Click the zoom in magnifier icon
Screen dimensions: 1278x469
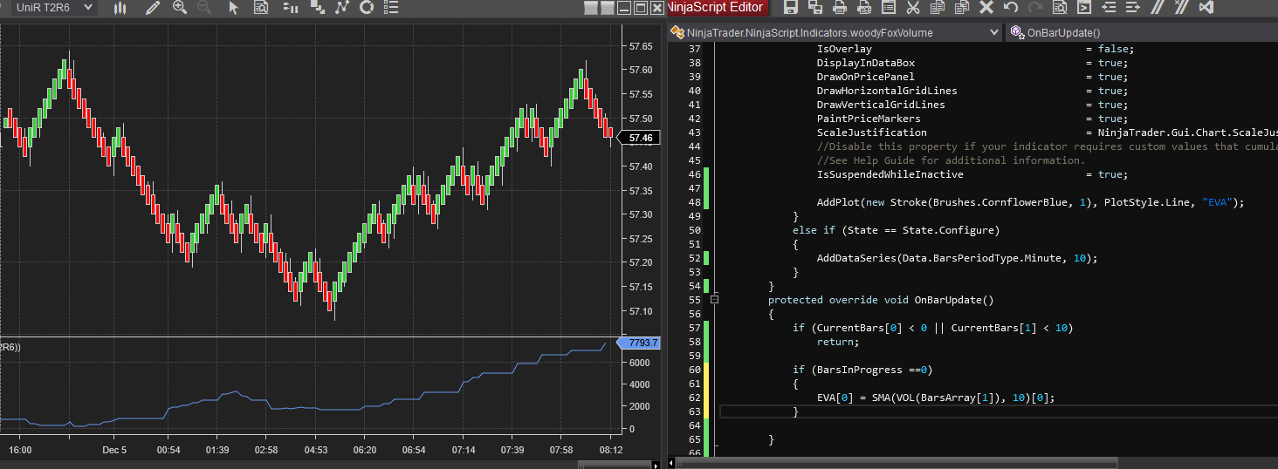point(180,8)
